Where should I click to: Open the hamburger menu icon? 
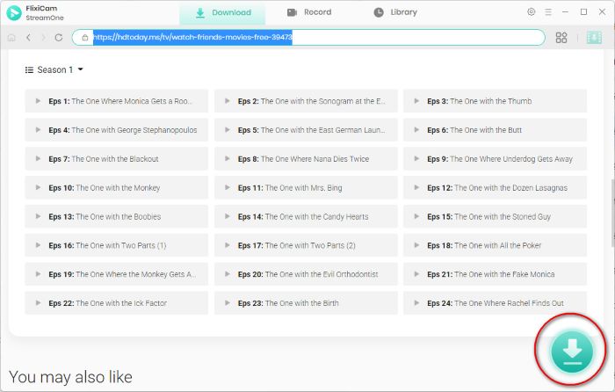point(548,12)
